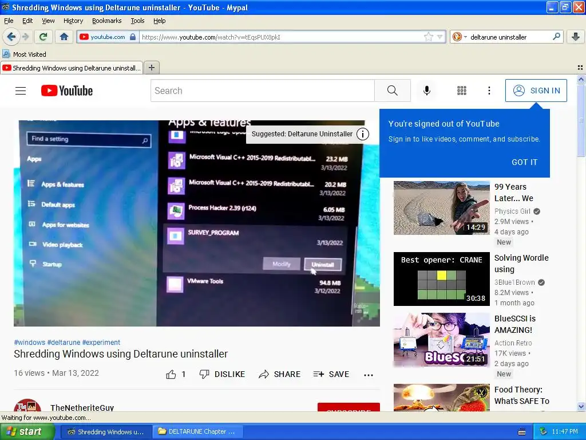Click the browser address URL field

pos(280,37)
